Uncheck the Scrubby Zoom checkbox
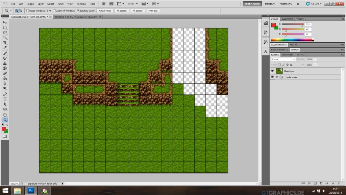The width and height of the screenshot is (346, 195). pyautogui.click(x=78, y=10)
